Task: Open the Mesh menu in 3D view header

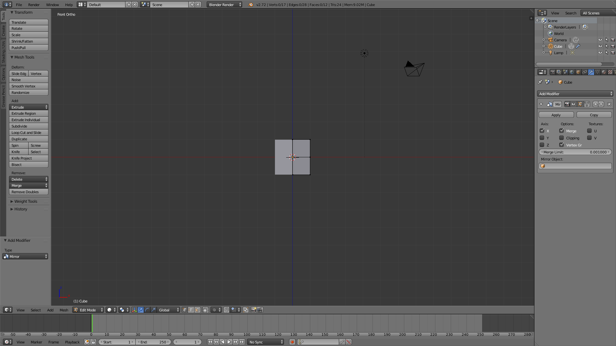Action: 64,310
